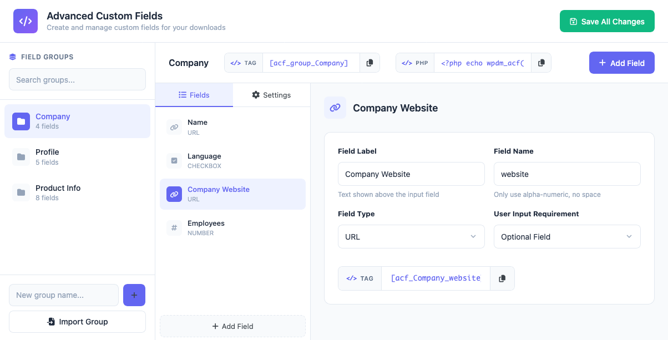Click the Search groups input field

pos(77,79)
